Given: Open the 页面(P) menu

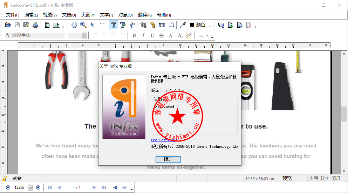Looking at the screenshot, I should pyautogui.click(x=88, y=15).
